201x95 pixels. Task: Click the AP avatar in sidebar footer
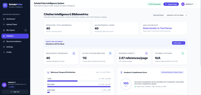pos(4,85)
